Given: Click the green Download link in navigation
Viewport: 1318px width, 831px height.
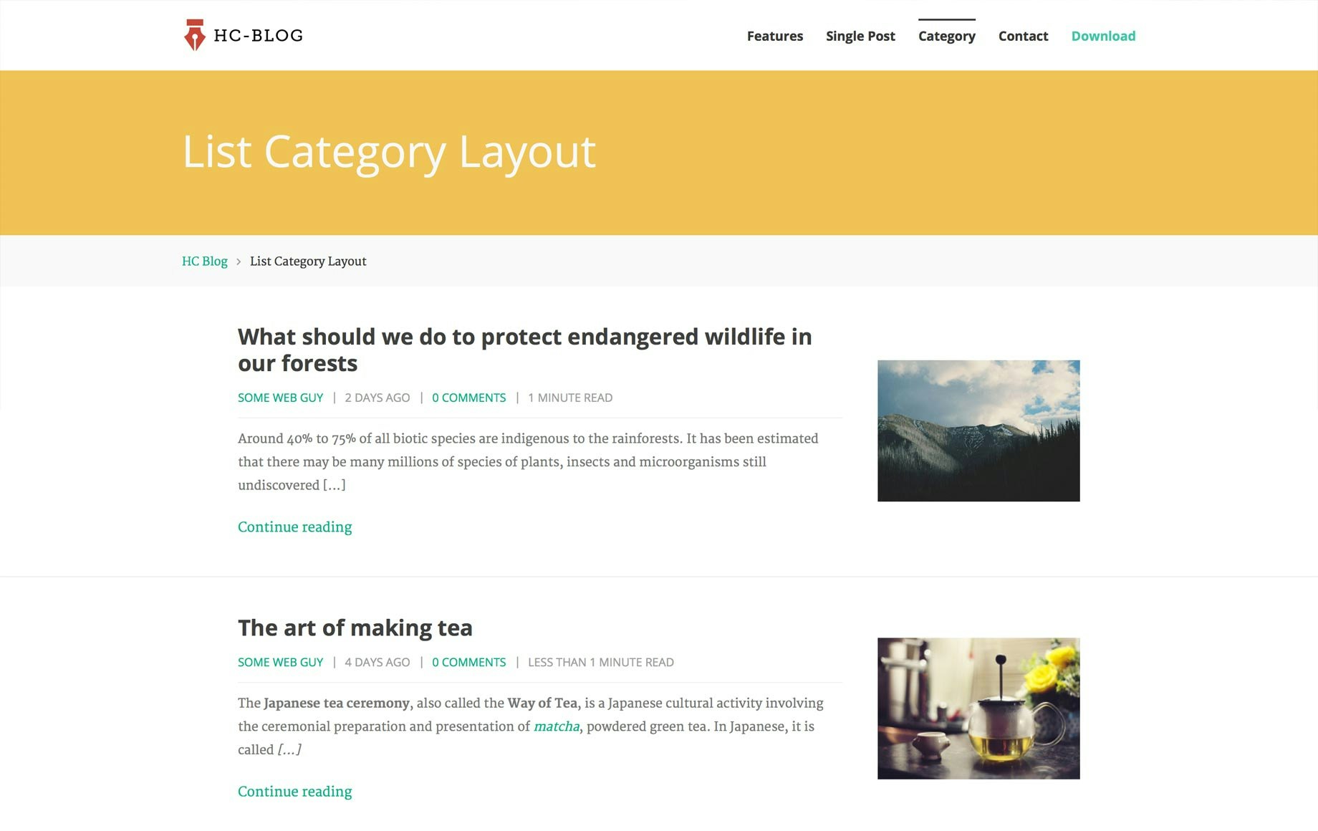Looking at the screenshot, I should [x=1103, y=36].
